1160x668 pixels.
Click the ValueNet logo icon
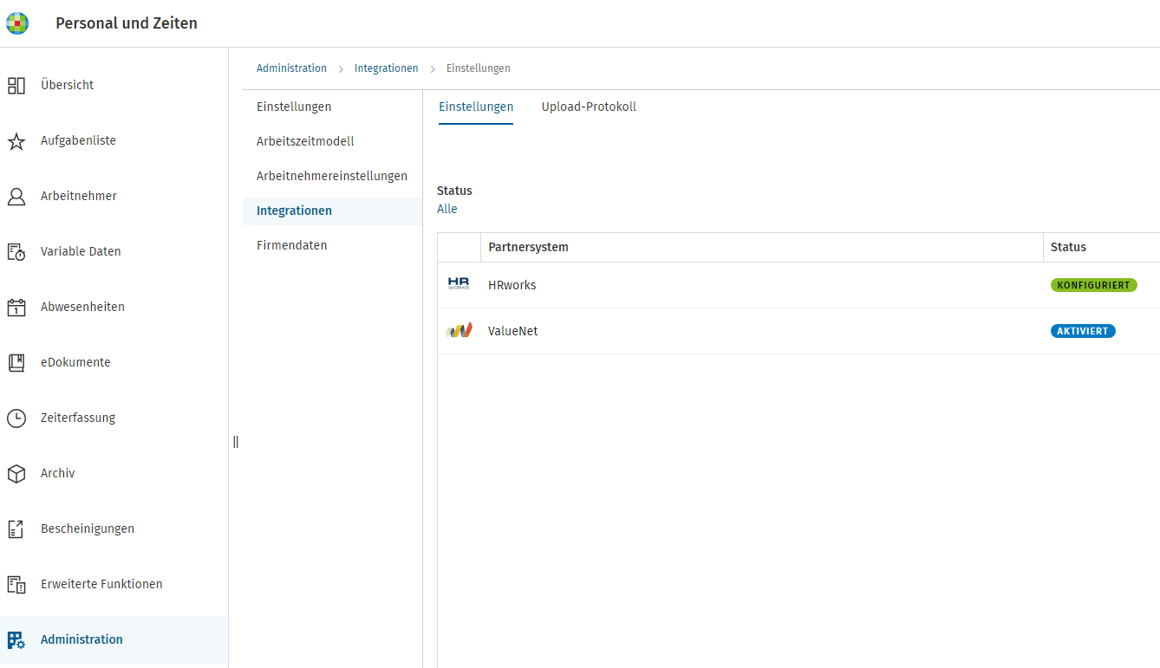point(459,330)
